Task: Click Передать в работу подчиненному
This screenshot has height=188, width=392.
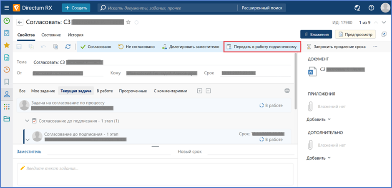Action: 262,47
